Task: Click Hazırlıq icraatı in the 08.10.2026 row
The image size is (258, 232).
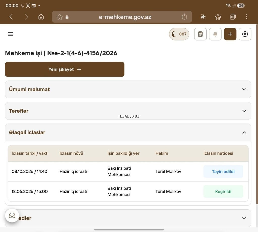Action: pyautogui.click(x=73, y=172)
